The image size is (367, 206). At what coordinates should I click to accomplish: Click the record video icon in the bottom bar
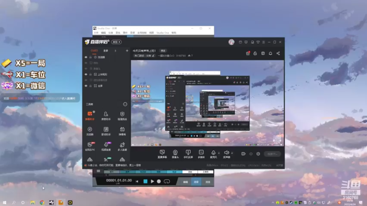244,154
